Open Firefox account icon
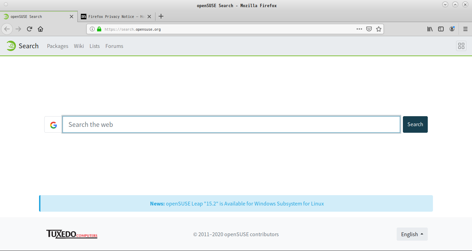The image size is (472, 251). pyautogui.click(x=452, y=29)
